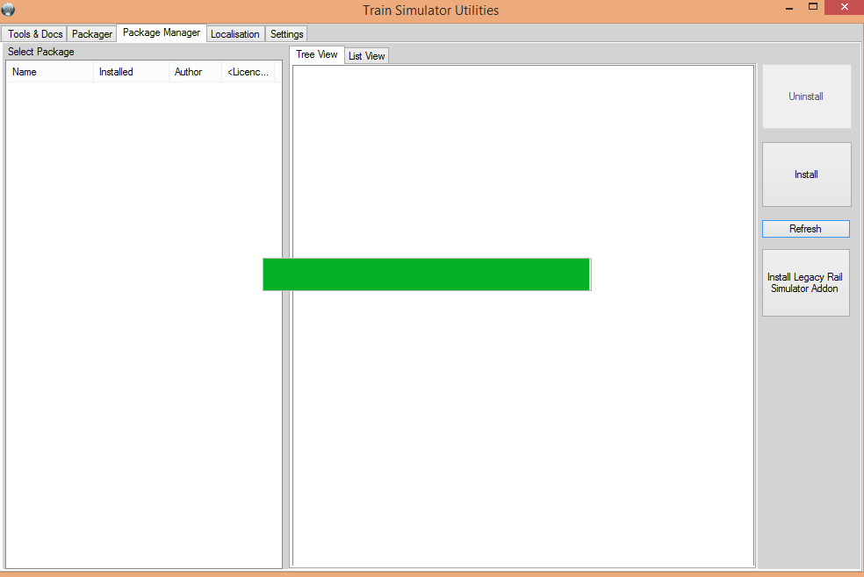Sort packages by Name column
864x577 pixels.
pyautogui.click(x=49, y=72)
